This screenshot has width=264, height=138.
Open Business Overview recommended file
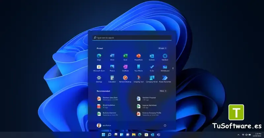tap(108, 114)
